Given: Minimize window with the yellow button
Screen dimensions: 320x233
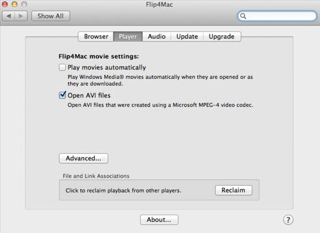Looking at the screenshot, I should 14,5.
